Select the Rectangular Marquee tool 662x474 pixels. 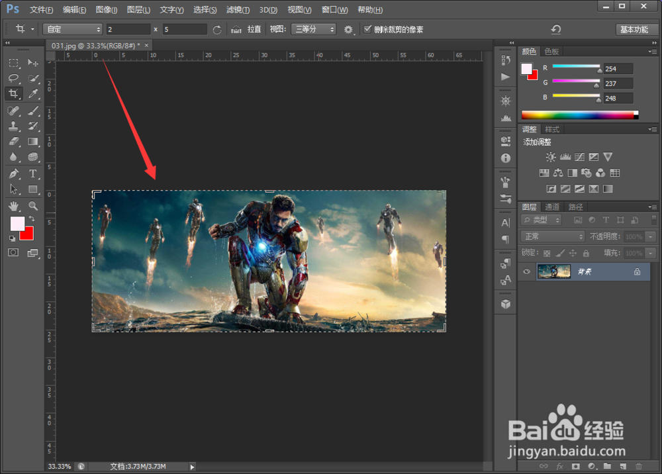click(13, 63)
